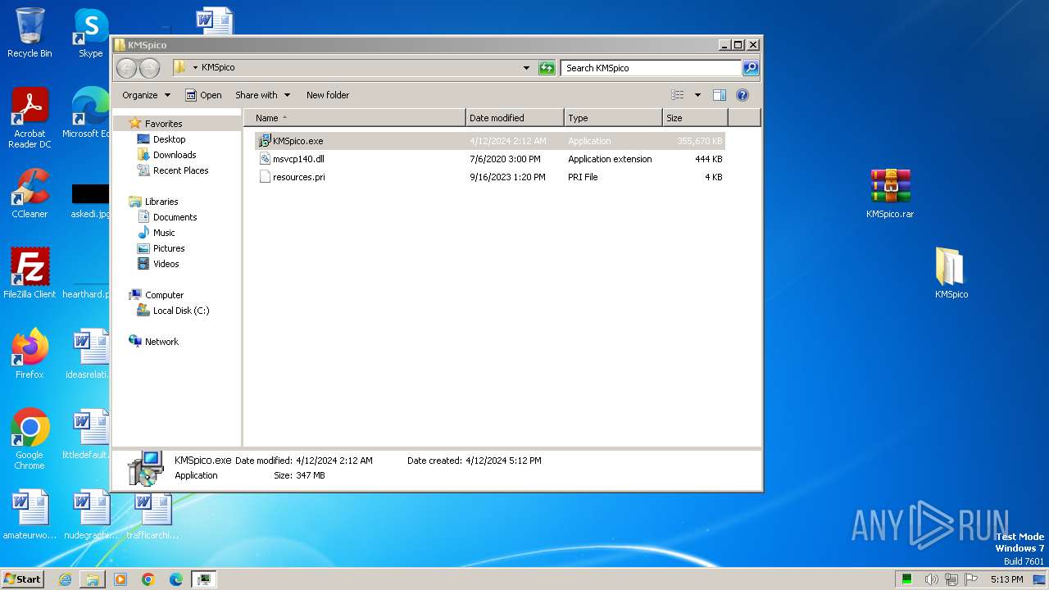This screenshot has height=590, width=1049.
Task: Click the Action Center flag icon
Action: (x=971, y=579)
